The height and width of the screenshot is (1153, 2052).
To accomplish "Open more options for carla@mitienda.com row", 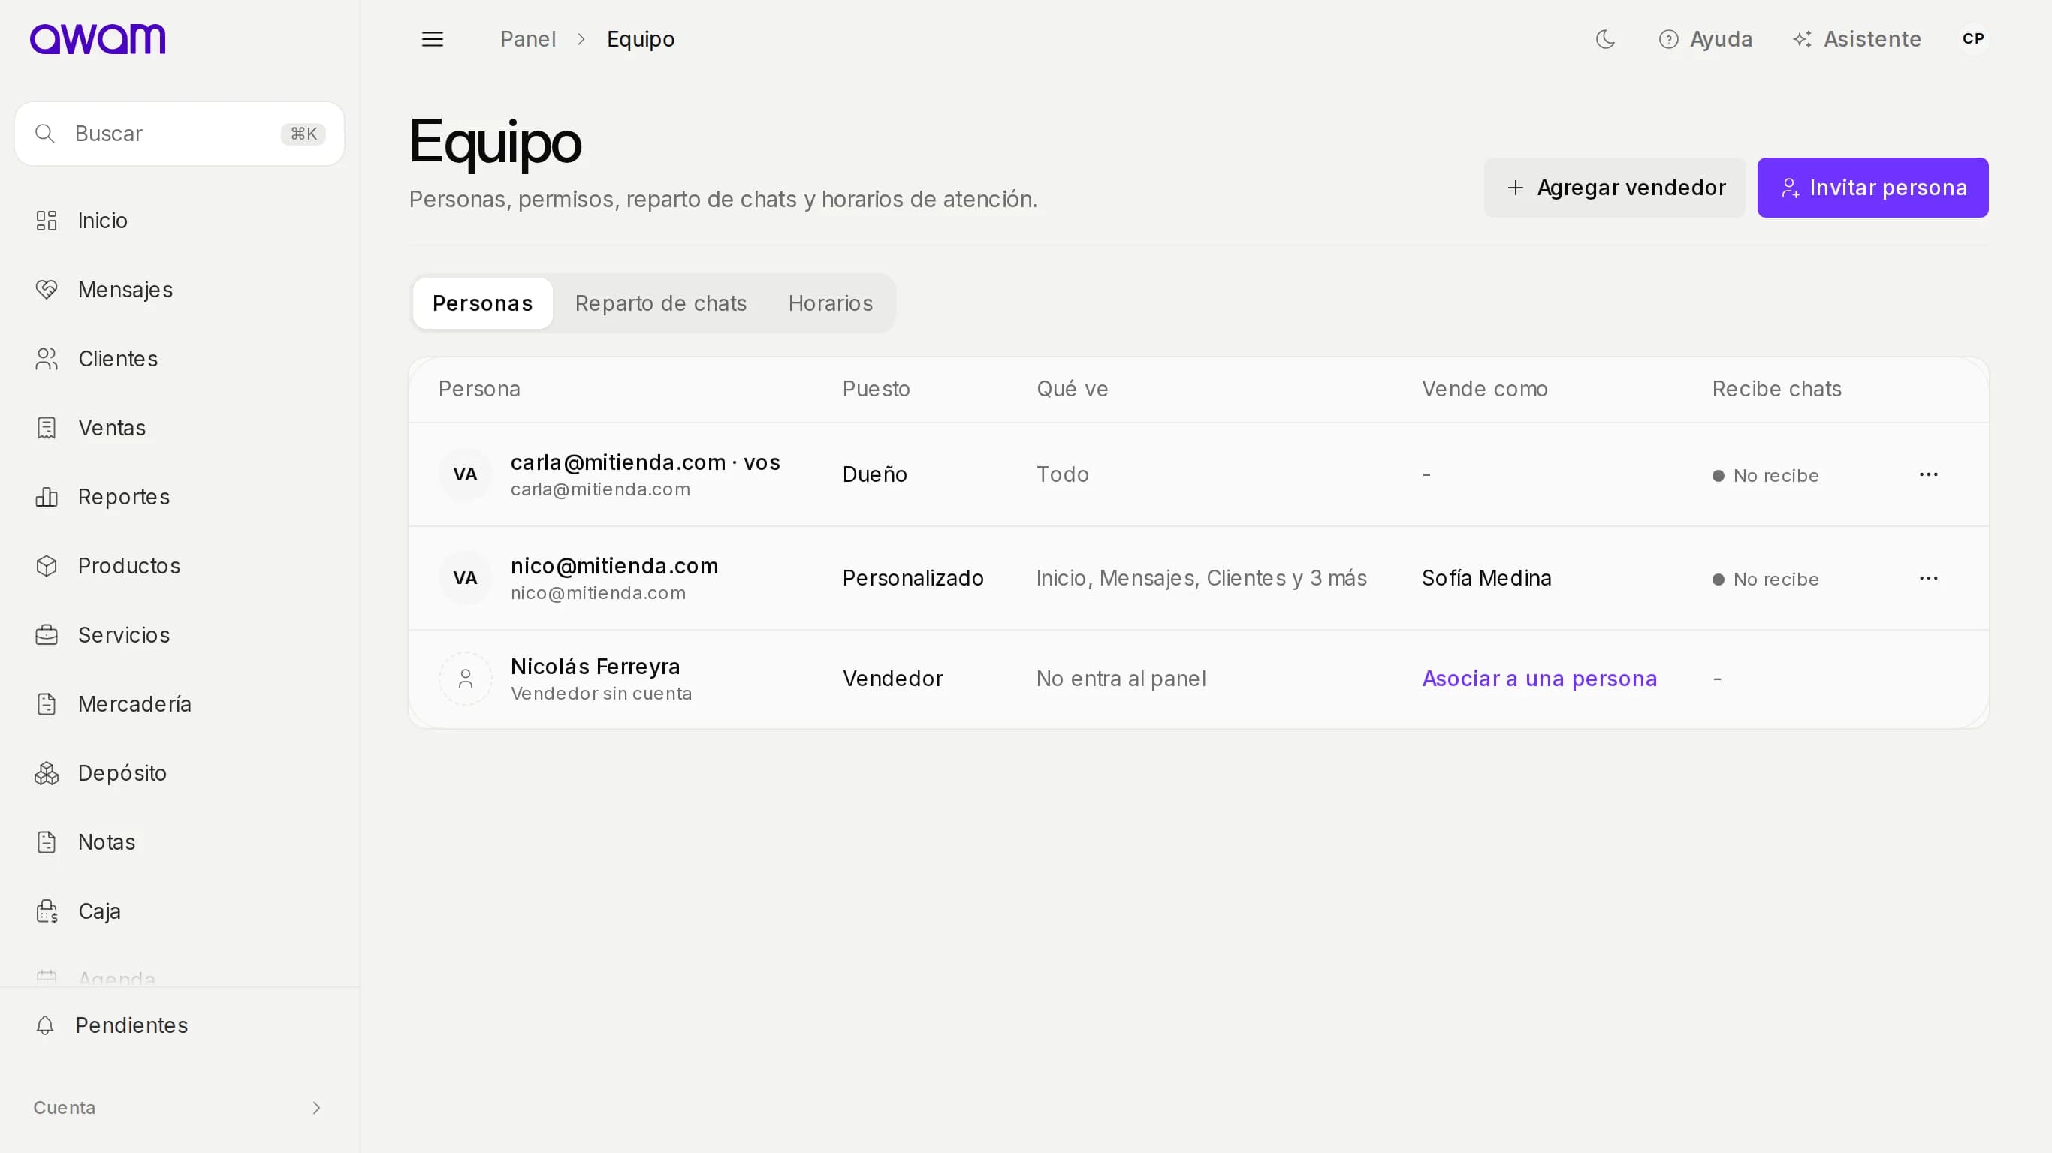I will [x=1929, y=474].
